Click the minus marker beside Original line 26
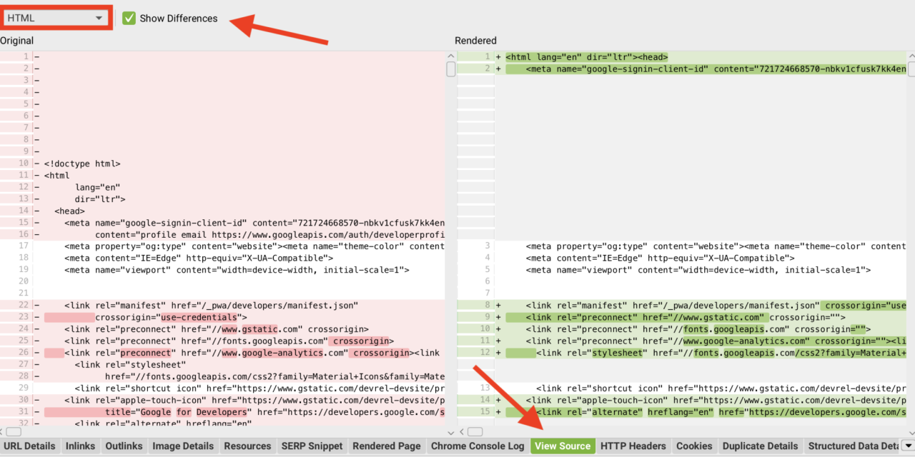915x457 pixels. (x=37, y=353)
